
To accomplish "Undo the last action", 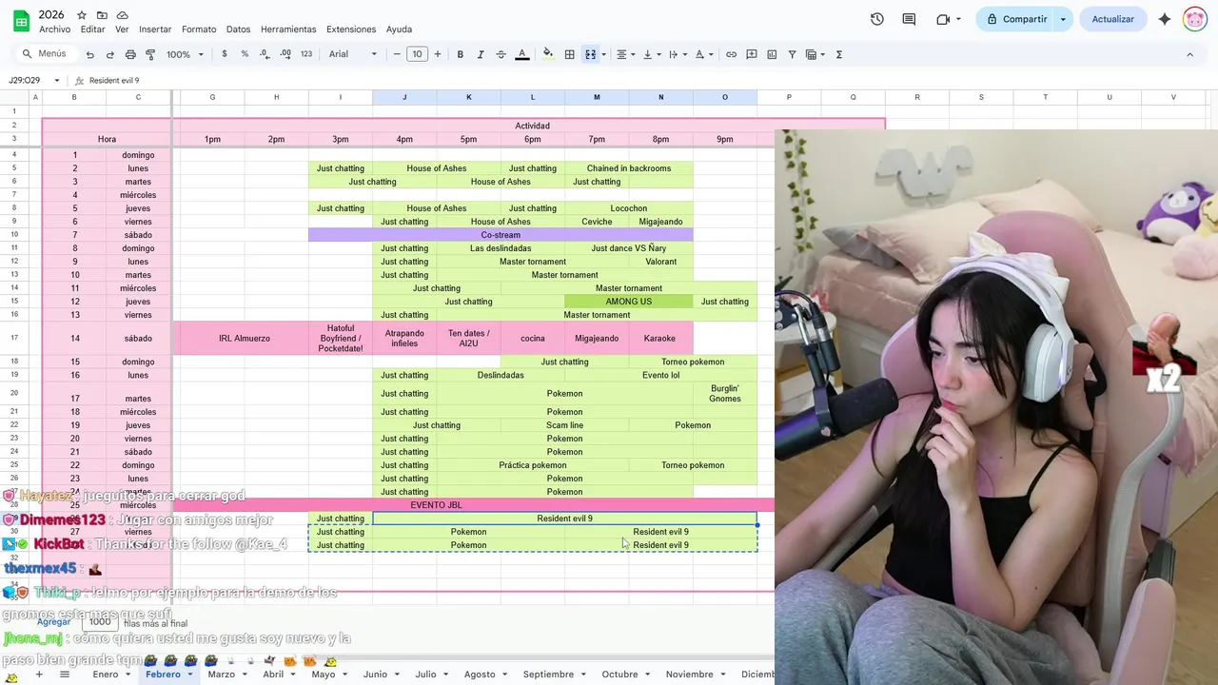I will tap(89, 54).
